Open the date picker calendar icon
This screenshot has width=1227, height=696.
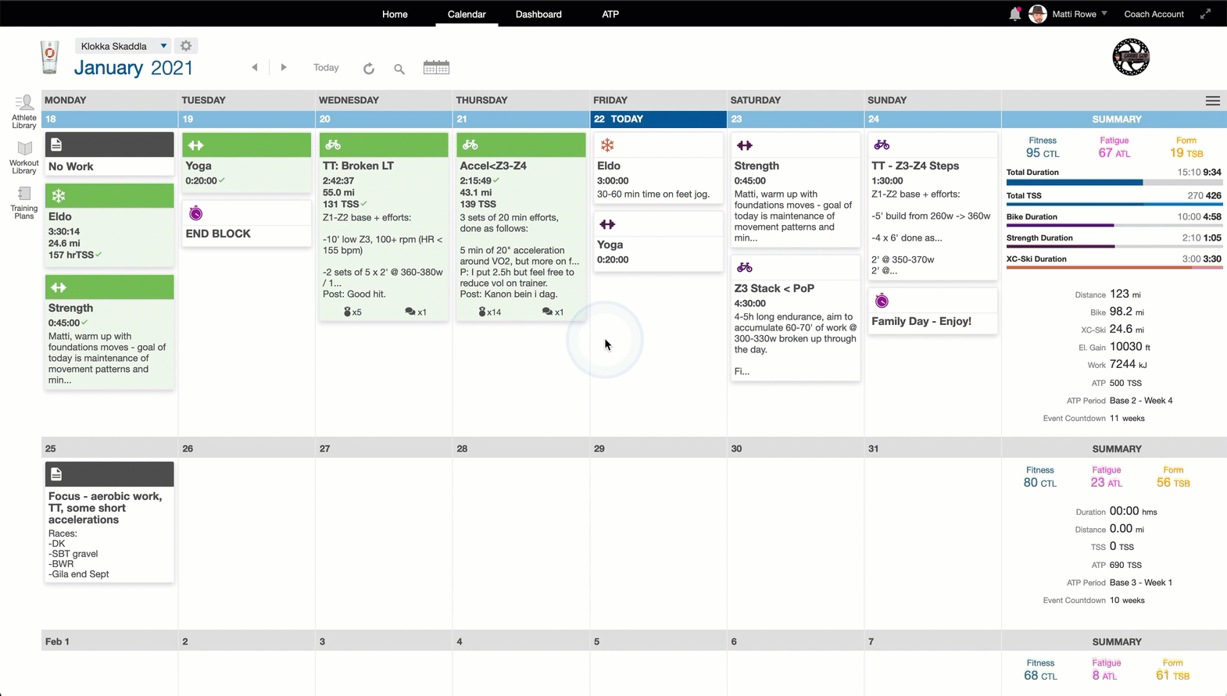[436, 68]
